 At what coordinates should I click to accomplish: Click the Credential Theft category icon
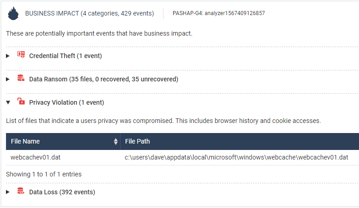pos(21,55)
